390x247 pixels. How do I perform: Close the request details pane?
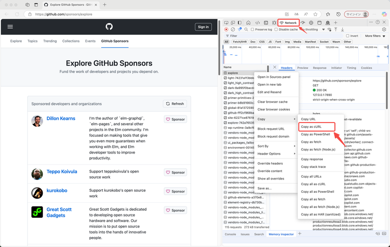tap(275, 67)
